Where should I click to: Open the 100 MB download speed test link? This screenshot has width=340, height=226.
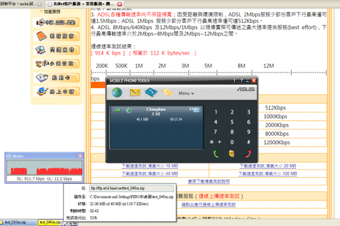(268, 174)
